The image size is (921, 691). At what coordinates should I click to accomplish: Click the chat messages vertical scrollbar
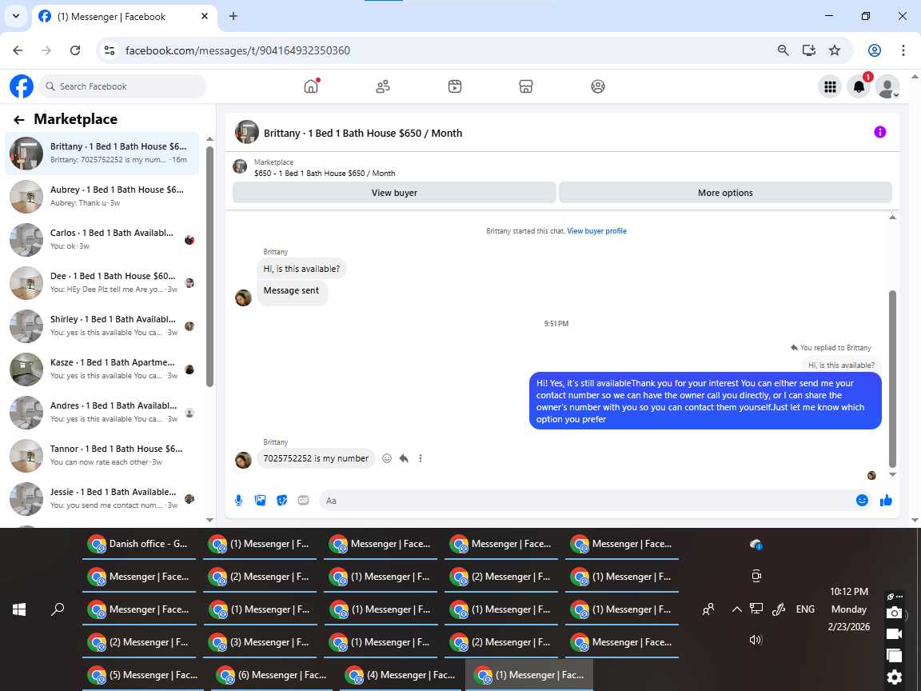tap(892, 379)
